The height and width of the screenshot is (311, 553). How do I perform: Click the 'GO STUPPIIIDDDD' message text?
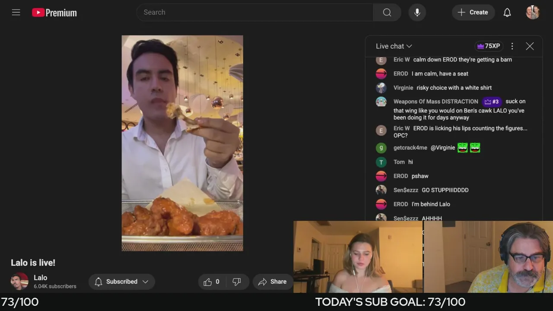click(445, 190)
